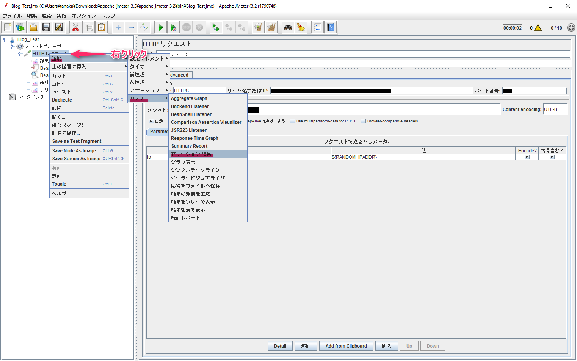Screen dimensions: 577x361
Task: Click the Copy toolbar icon
Action: [x=89, y=27]
